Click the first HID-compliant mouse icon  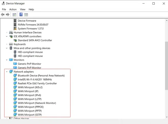15,52
